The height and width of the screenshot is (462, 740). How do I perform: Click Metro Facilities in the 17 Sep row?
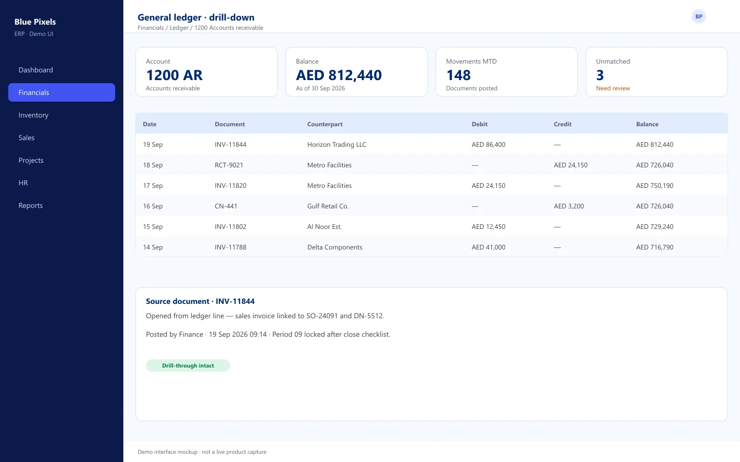pyautogui.click(x=329, y=186)
